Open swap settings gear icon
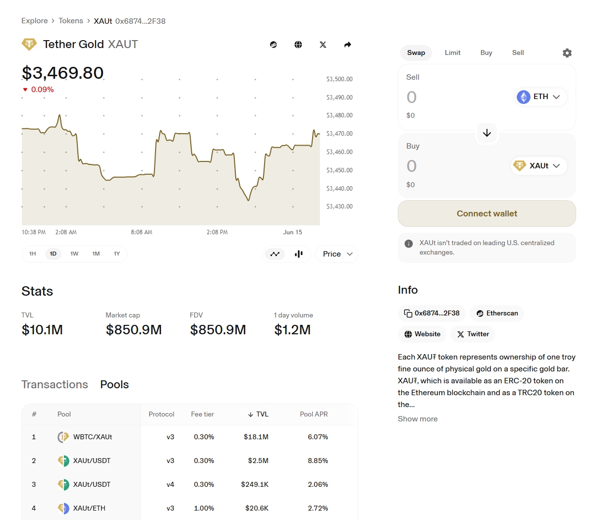Image resolution: width=591 pixels, height=520 pixels. [567, 53]
